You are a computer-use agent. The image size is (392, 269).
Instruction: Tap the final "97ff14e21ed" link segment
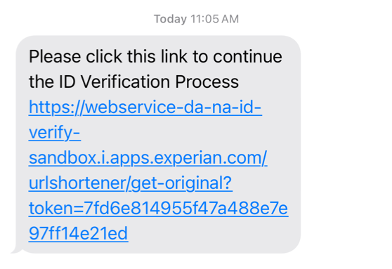(79, 233)
